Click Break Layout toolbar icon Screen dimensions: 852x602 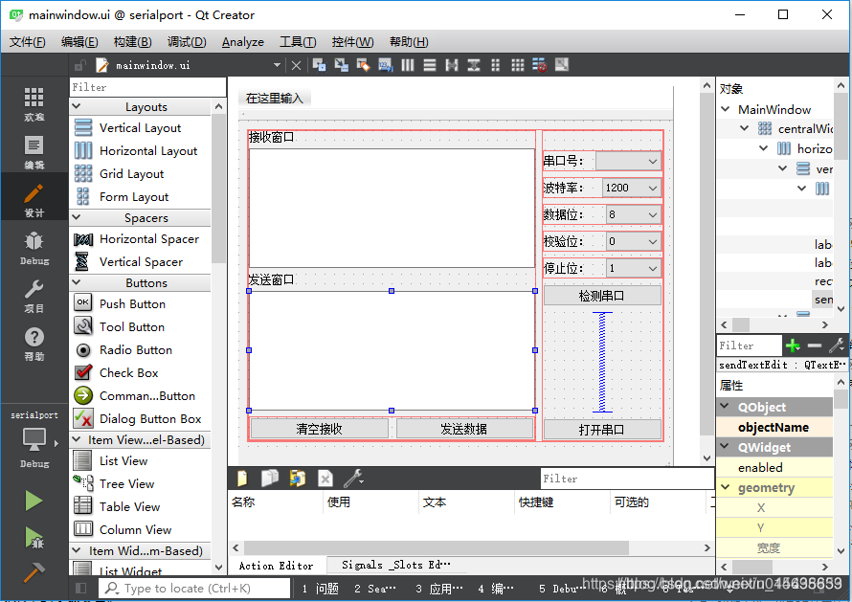tap(540, 65)
